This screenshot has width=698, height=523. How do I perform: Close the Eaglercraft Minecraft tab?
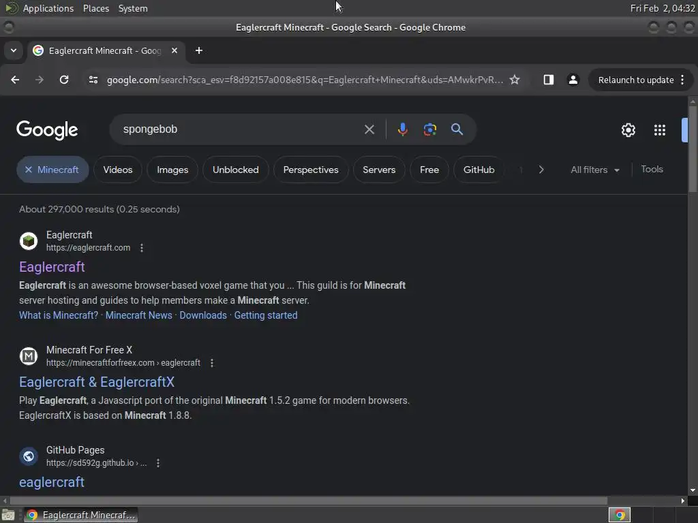click(174, 50)
